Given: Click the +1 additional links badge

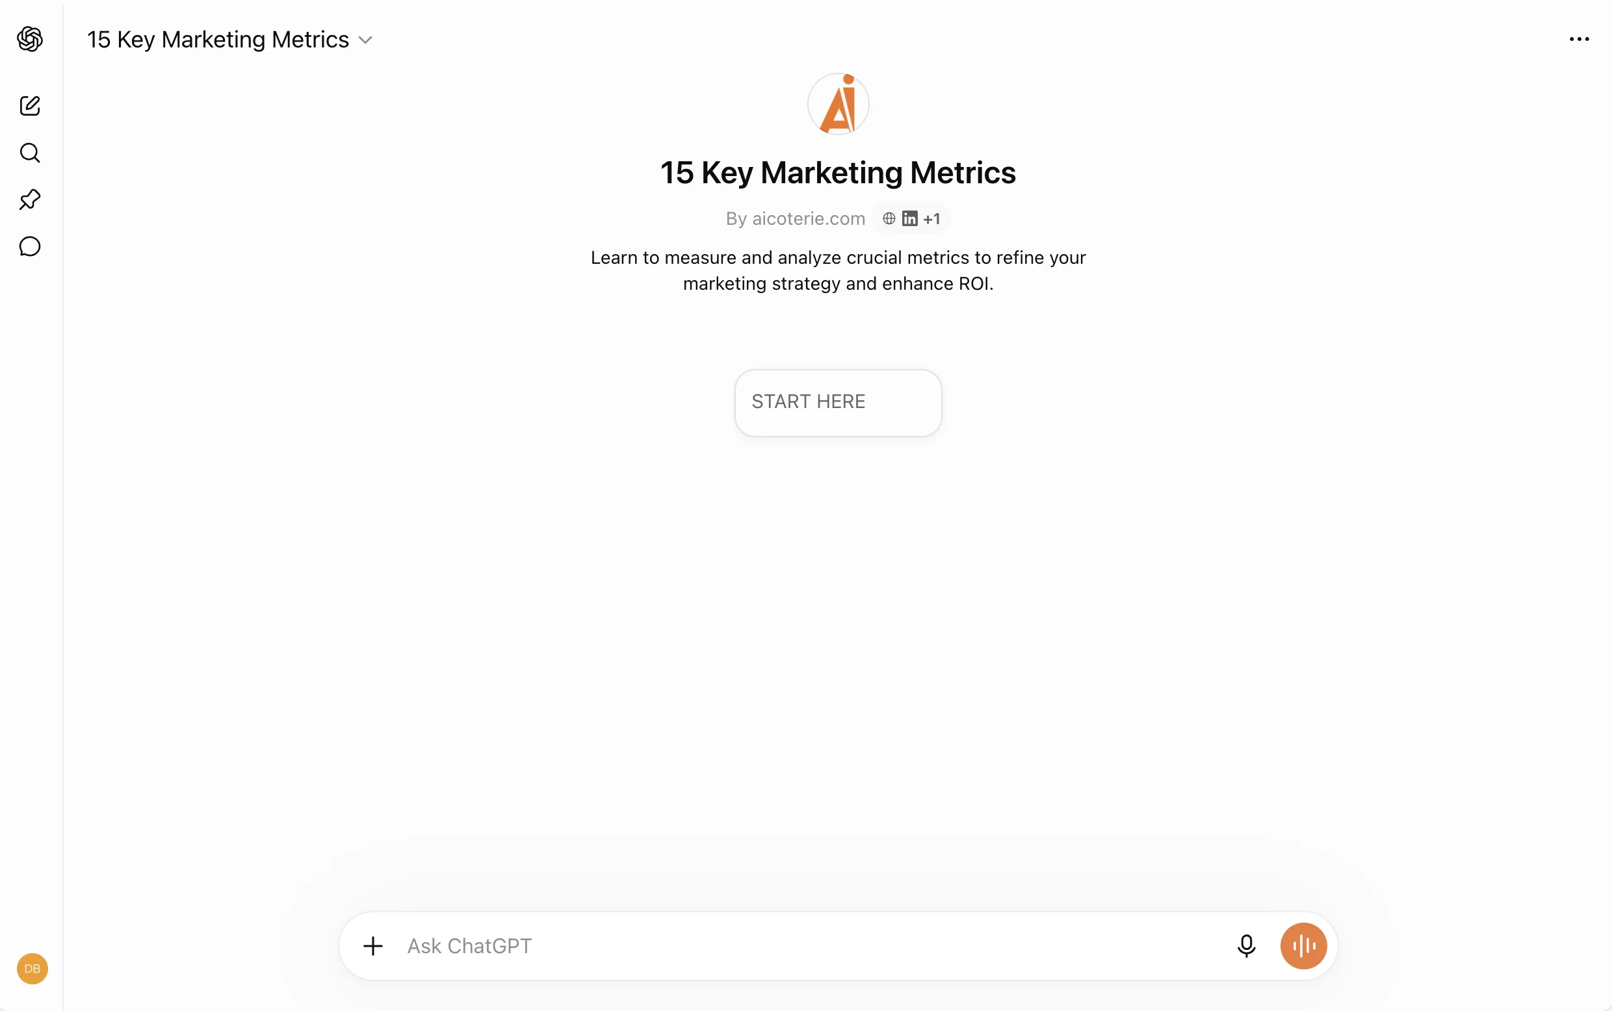Looking at the screenshot, I should [931, 219].
